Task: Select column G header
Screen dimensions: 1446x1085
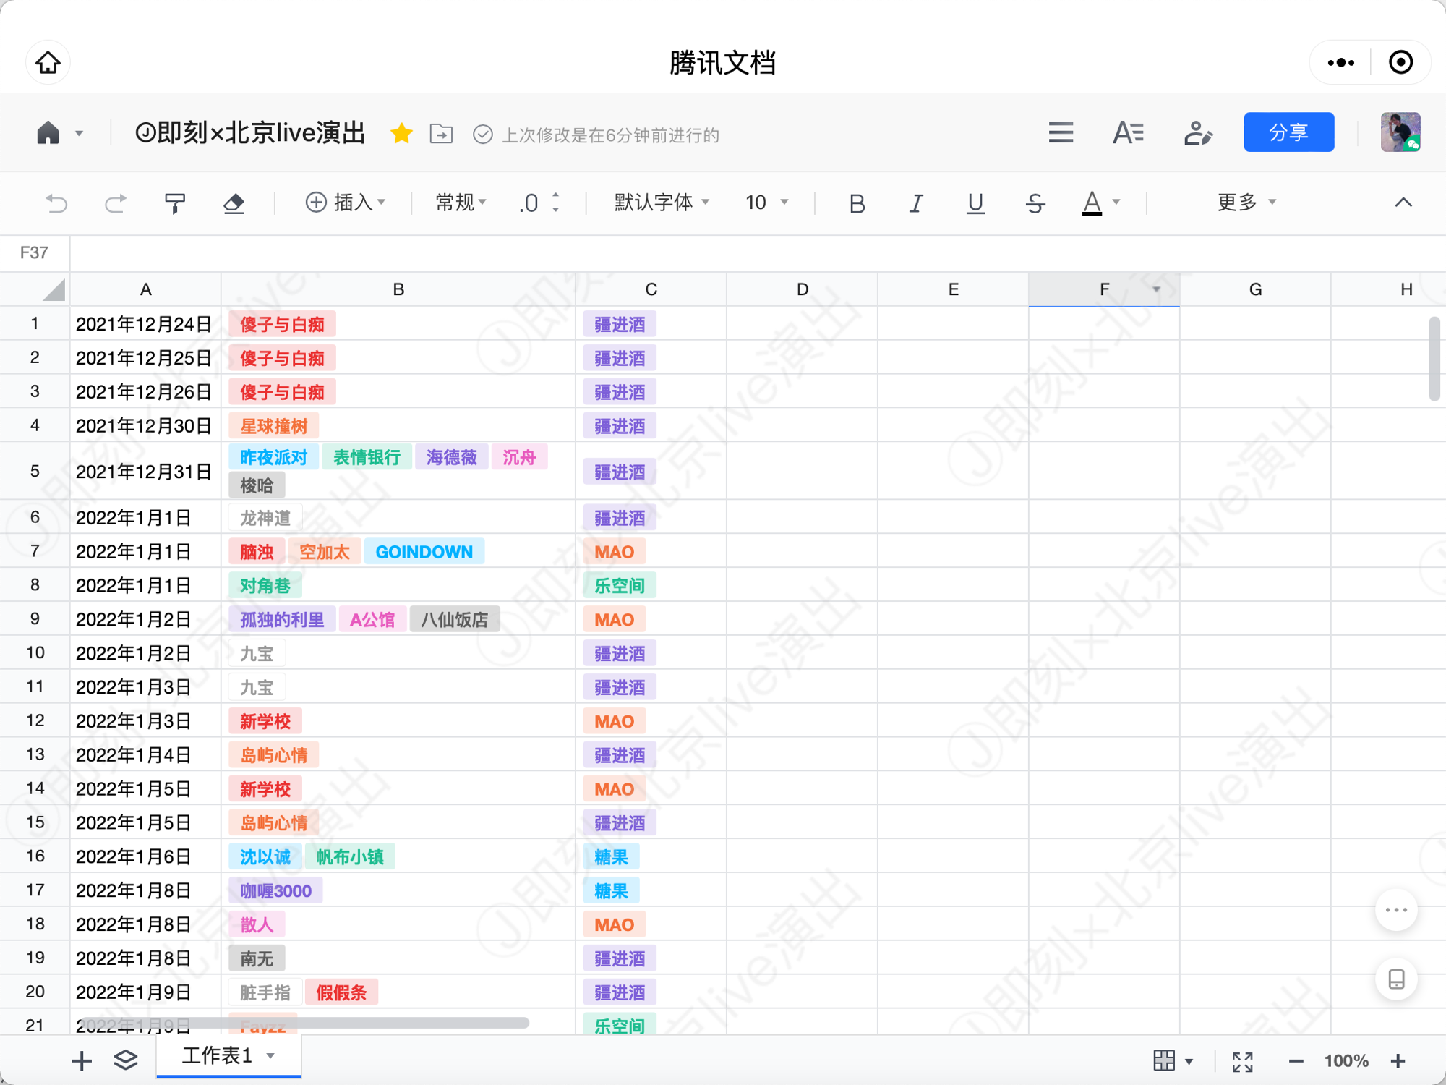Action: (x=1255, y=289)
